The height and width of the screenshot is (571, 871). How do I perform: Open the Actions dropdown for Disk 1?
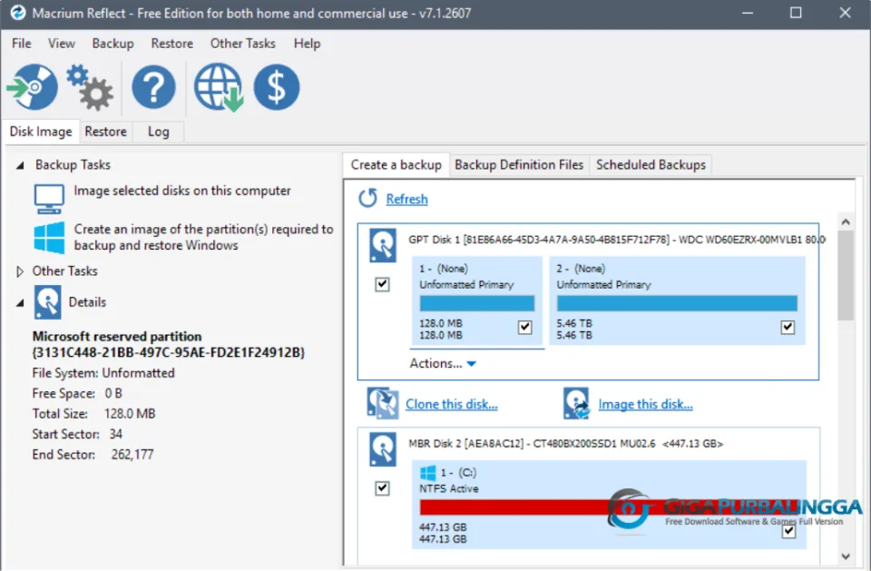(x=443, y=364)
